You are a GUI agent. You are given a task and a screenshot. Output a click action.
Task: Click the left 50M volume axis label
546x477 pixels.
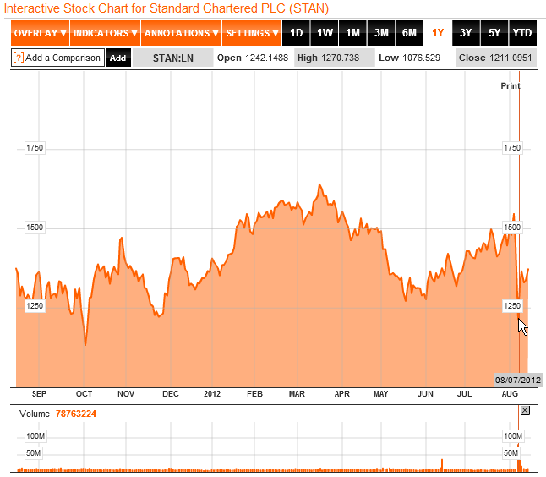[x=34, y=453]
